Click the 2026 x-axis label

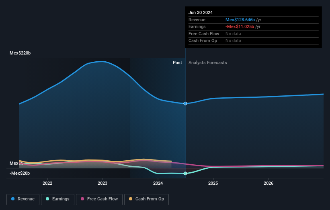(269, 183)
